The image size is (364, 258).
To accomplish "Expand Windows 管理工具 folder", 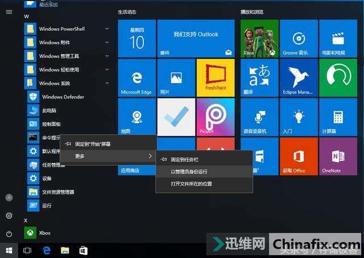I will pos(67,56).
